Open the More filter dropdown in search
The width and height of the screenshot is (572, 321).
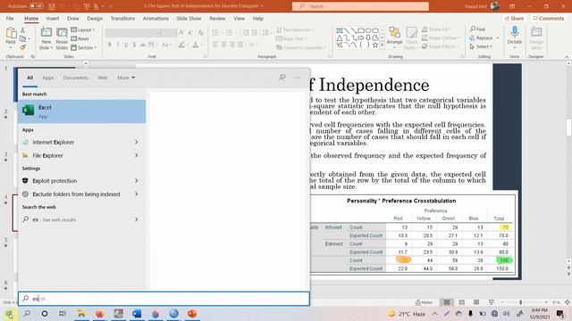(x=126, y=78)
